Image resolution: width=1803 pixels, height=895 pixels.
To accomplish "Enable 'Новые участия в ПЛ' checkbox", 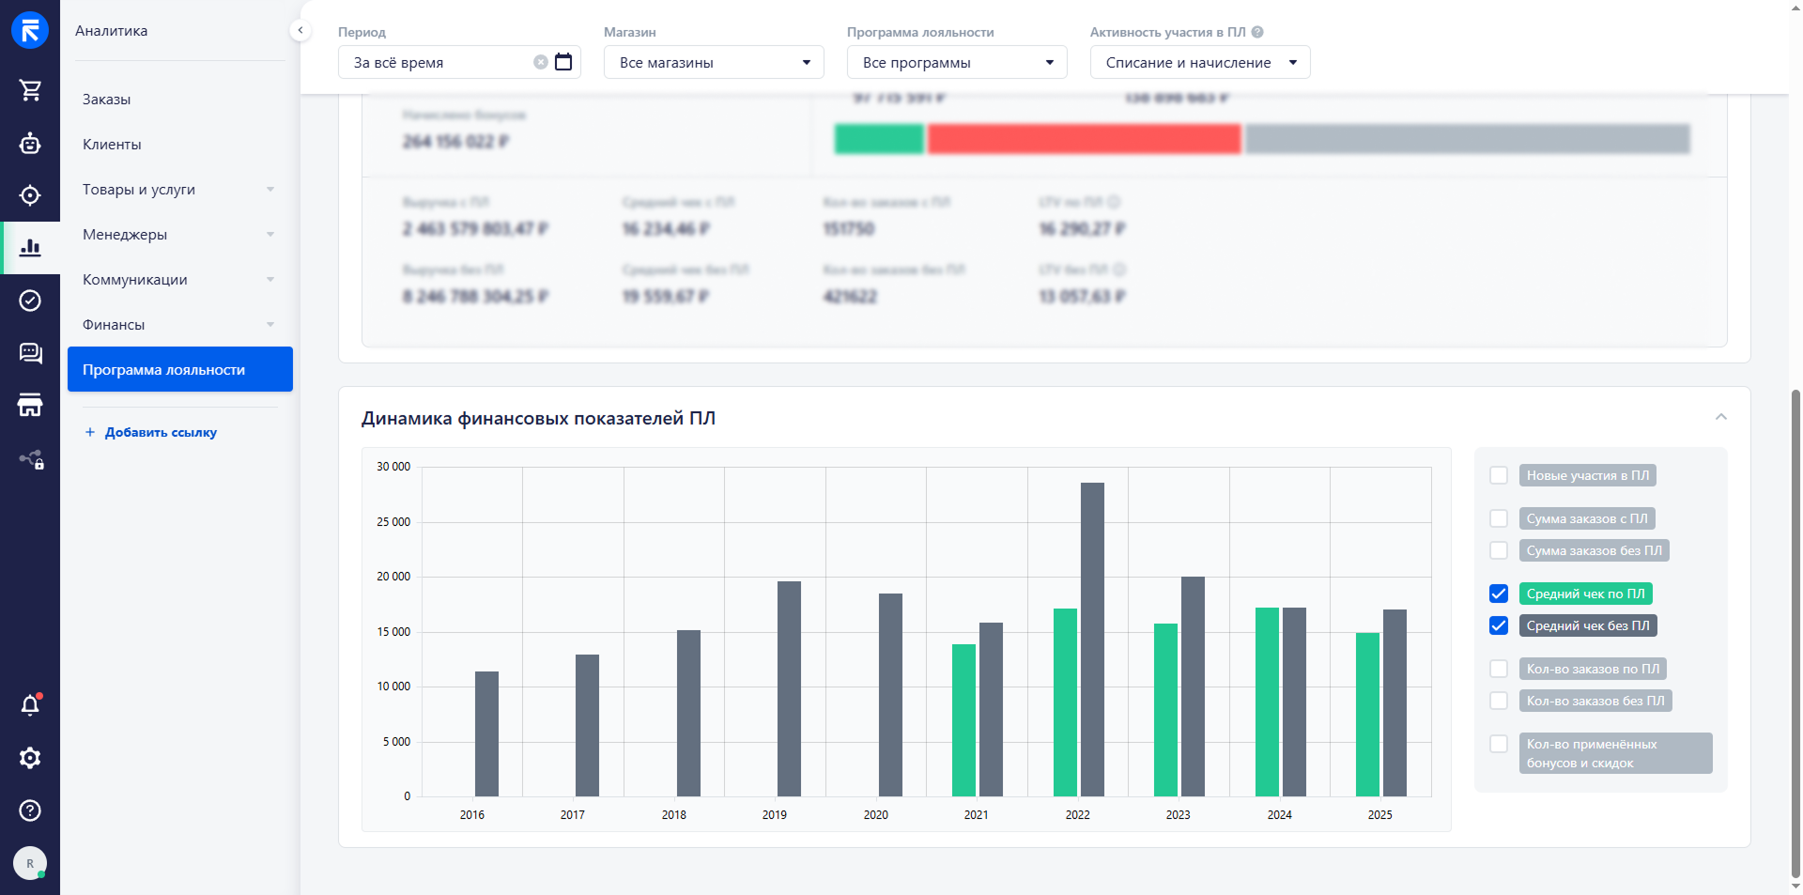I will pos(1499,475).
